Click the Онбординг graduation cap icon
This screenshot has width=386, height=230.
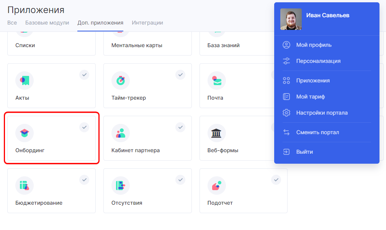click(x=25, y=133)
